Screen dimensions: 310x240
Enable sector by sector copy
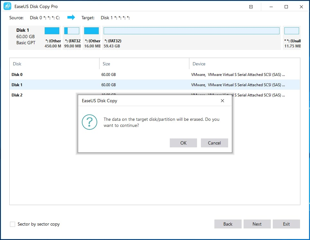point(12,224)
